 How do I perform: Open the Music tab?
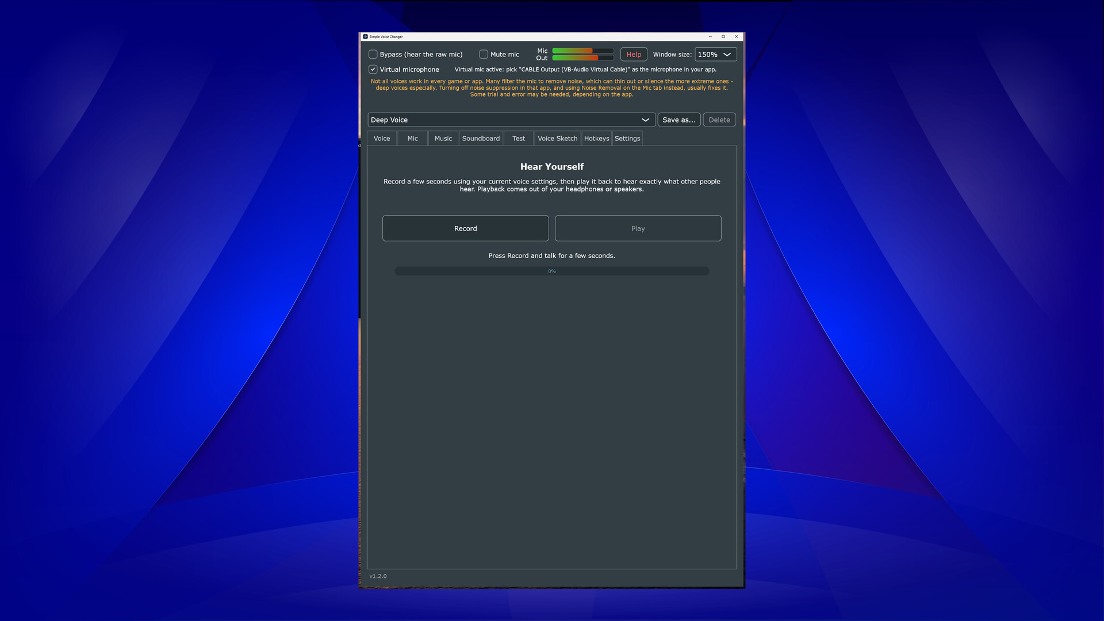coord(443,139)
